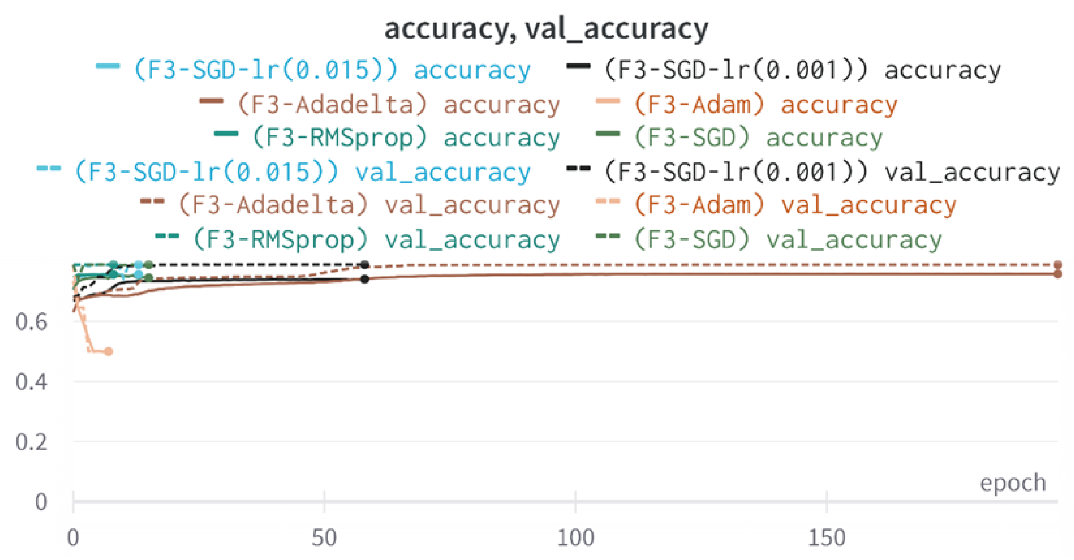Toggle the F3-SGD-lr(0.015) val_accuracy legend entry
Image resolution: width=1074 pixels, height=560 pixels.
[x=302, y=172]
